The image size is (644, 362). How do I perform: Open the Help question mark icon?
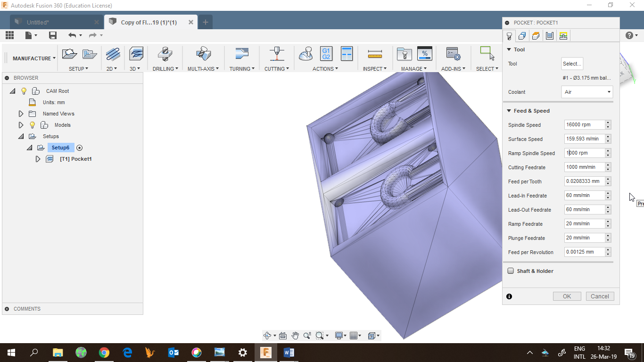[629, 35]
